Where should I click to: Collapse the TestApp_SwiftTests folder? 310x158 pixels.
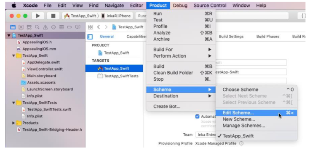click(13, 103)
